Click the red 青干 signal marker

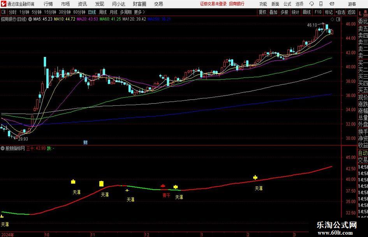(x=166, y=195)
